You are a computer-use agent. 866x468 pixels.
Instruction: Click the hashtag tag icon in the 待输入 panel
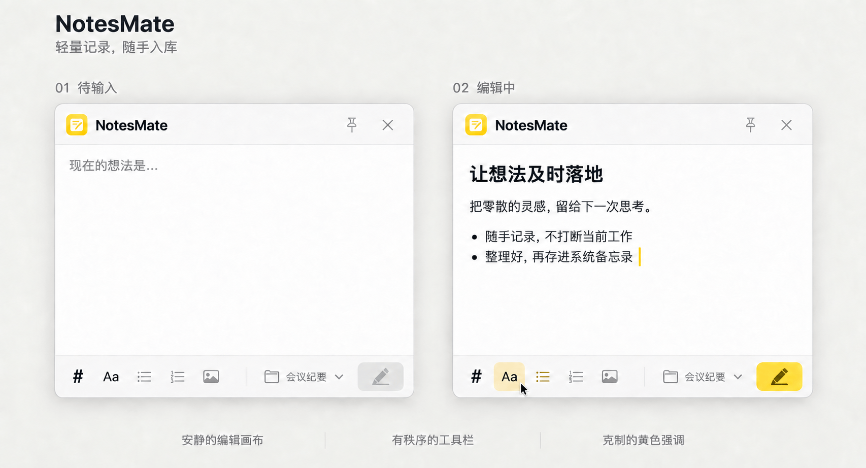click(78, 377)
